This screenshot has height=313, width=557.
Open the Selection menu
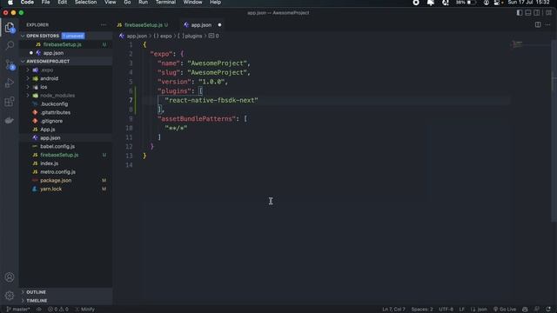point(85,3)
